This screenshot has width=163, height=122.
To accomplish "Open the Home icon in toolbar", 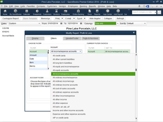I will click(x=5, y=12).
